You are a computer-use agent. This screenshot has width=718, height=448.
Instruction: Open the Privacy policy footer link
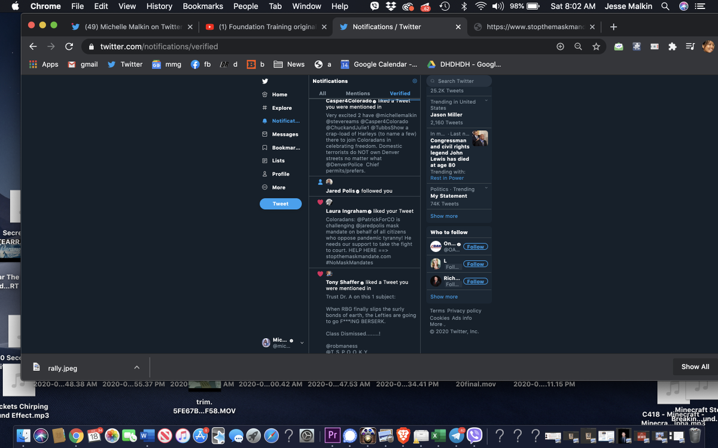pos(464,311)
